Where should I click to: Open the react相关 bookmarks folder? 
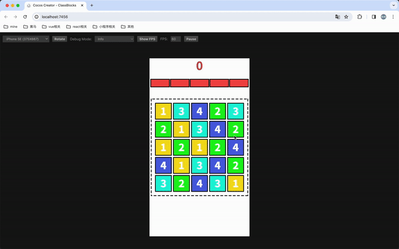(77, 26)
